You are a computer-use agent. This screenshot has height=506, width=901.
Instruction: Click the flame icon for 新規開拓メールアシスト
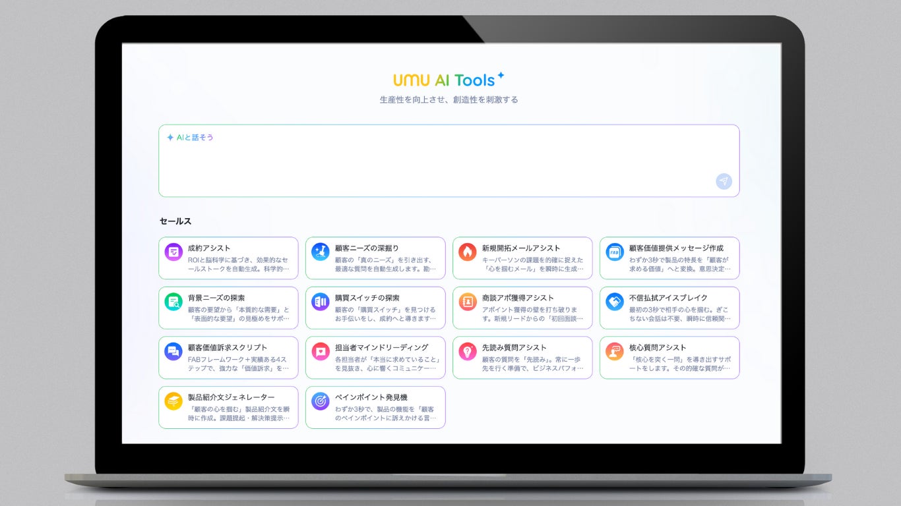tap(468, 252)
